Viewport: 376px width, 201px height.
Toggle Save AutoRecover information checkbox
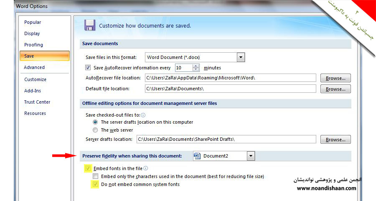click(88, 68)
